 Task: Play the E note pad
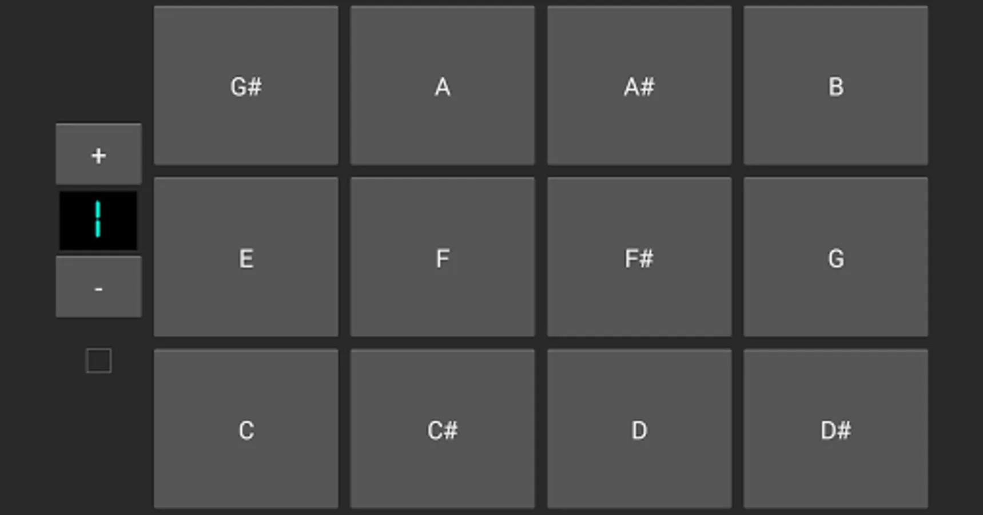(246, 258)
